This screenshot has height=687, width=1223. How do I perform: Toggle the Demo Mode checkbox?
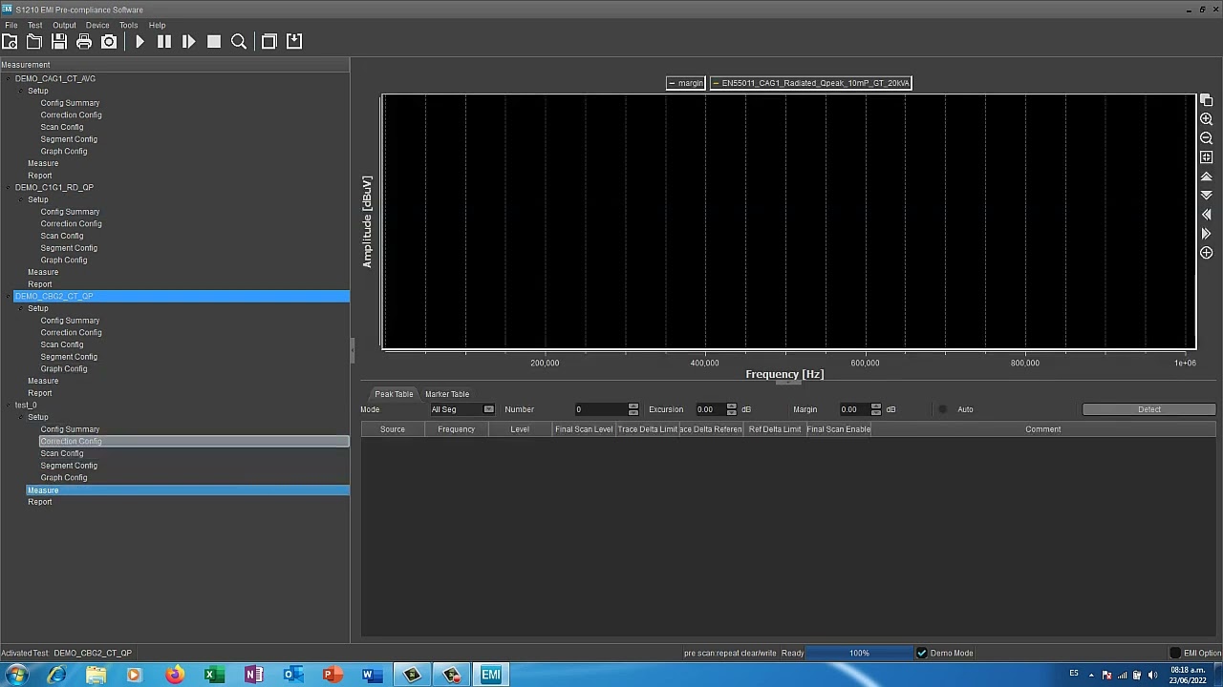click(x=921, y=653)
